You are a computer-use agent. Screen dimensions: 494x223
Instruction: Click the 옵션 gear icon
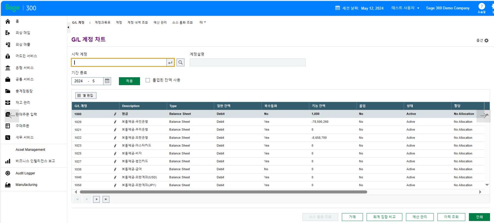coord(487,41)
